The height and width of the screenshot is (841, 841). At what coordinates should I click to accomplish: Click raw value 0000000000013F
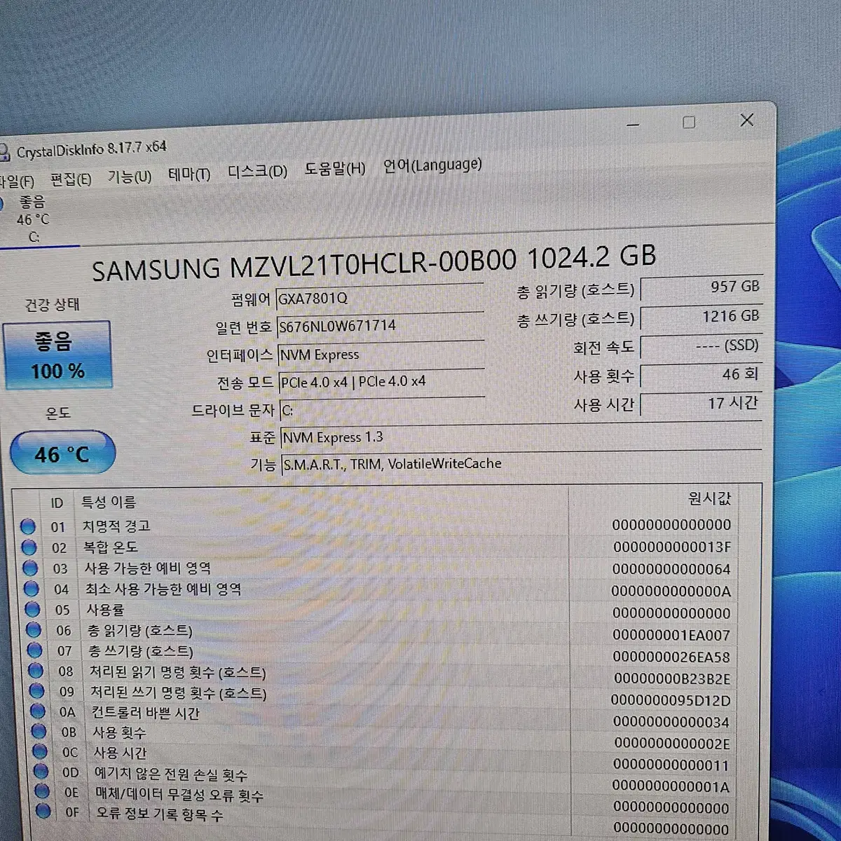672,547
